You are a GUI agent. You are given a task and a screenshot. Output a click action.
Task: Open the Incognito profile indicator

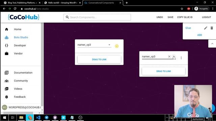tap(202, 9)
